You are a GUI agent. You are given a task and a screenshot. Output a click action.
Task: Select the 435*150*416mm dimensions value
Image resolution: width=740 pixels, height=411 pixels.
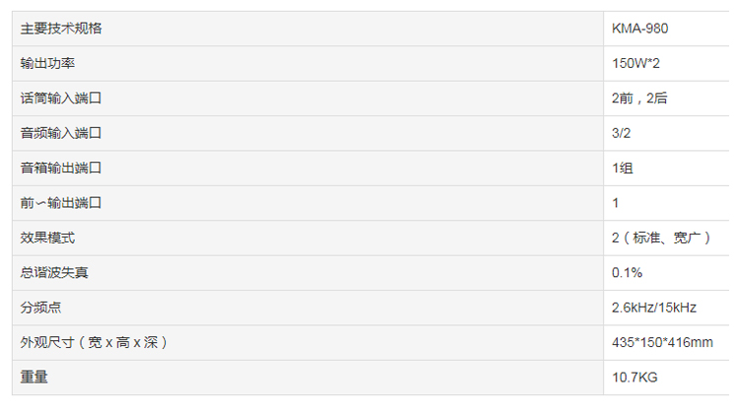point(662,342)
